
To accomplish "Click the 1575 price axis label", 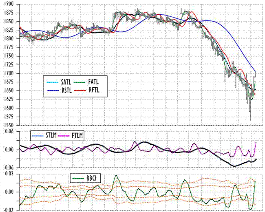I will [9, 117].
